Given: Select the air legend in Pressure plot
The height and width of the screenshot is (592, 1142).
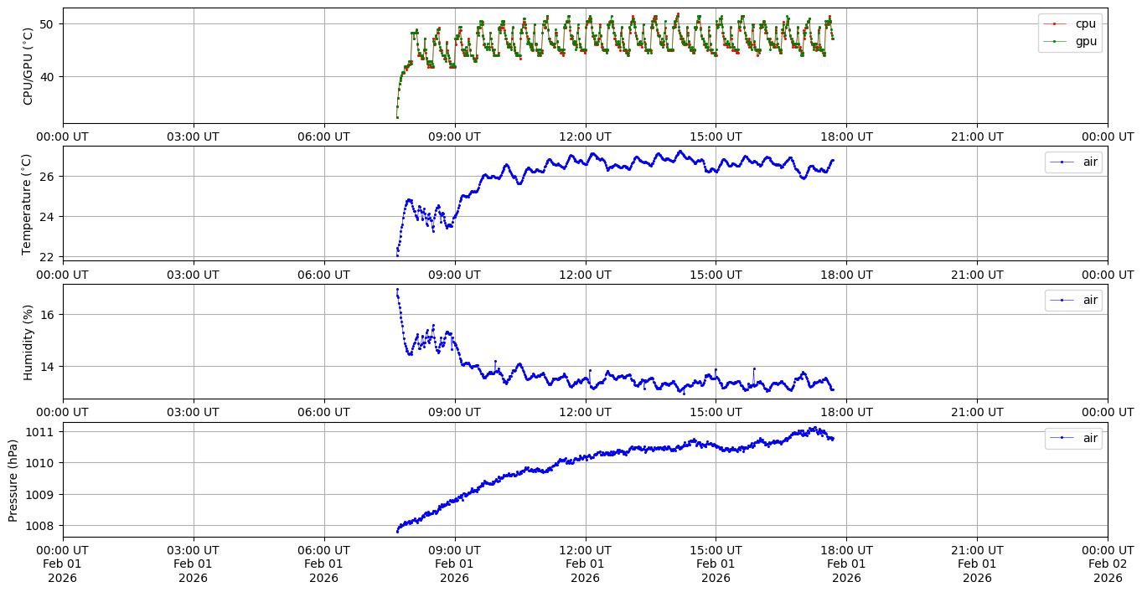Looking at the screenshot, I should 1090,438.
